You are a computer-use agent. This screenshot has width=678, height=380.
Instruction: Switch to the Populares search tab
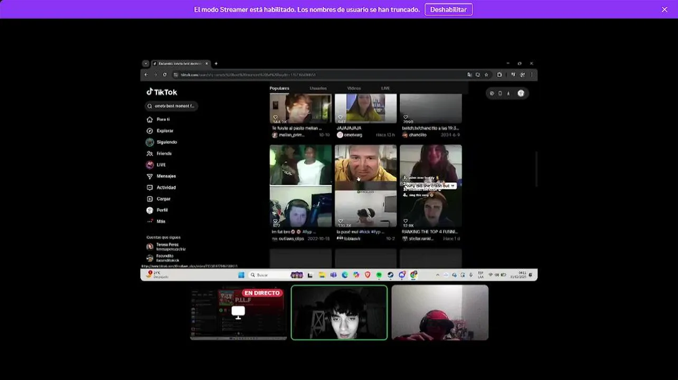(x=279, y=88)
